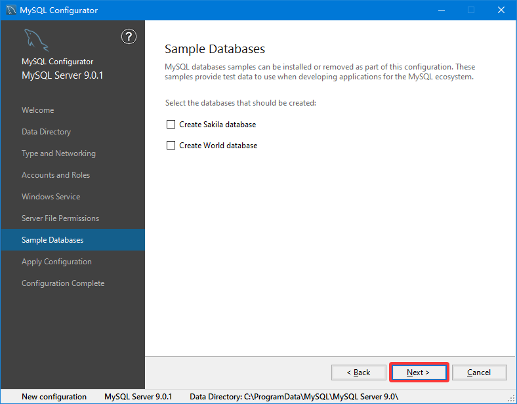Click the 'MySQL Configurator' sidebar label

[x=57, y=62]
